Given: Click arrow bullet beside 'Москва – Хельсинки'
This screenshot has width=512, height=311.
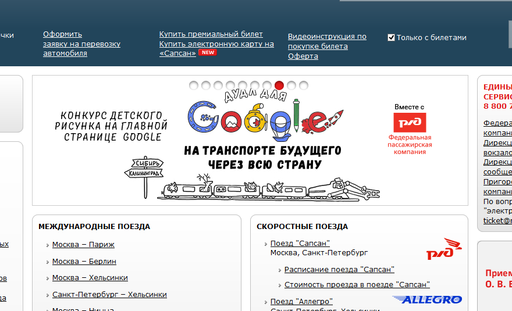Looking at the screenshot, I should click(x=47, y=278).
